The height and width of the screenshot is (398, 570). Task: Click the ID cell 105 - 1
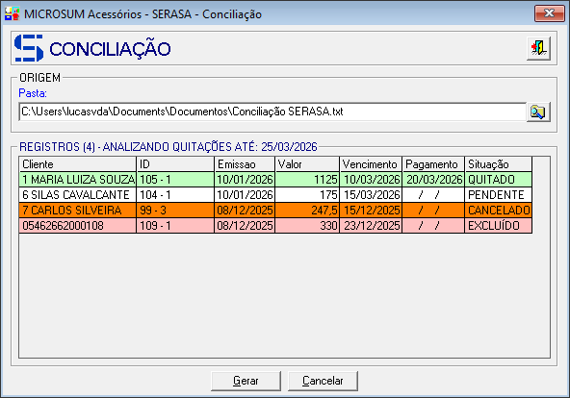175,180
